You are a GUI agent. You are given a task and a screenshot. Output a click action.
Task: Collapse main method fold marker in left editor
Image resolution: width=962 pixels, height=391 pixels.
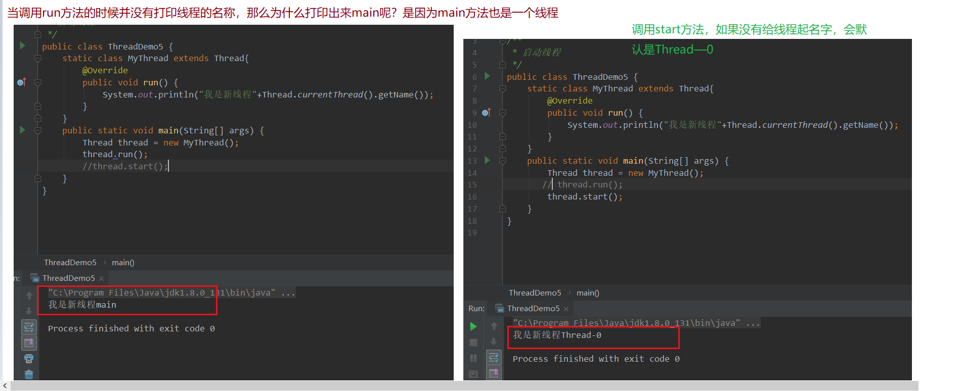coord(38,130)
